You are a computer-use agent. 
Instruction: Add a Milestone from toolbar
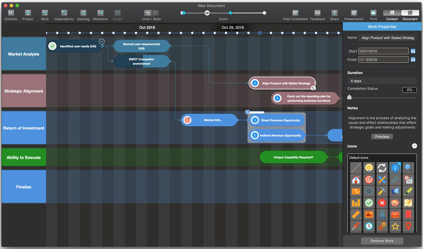tap(100, 13)
